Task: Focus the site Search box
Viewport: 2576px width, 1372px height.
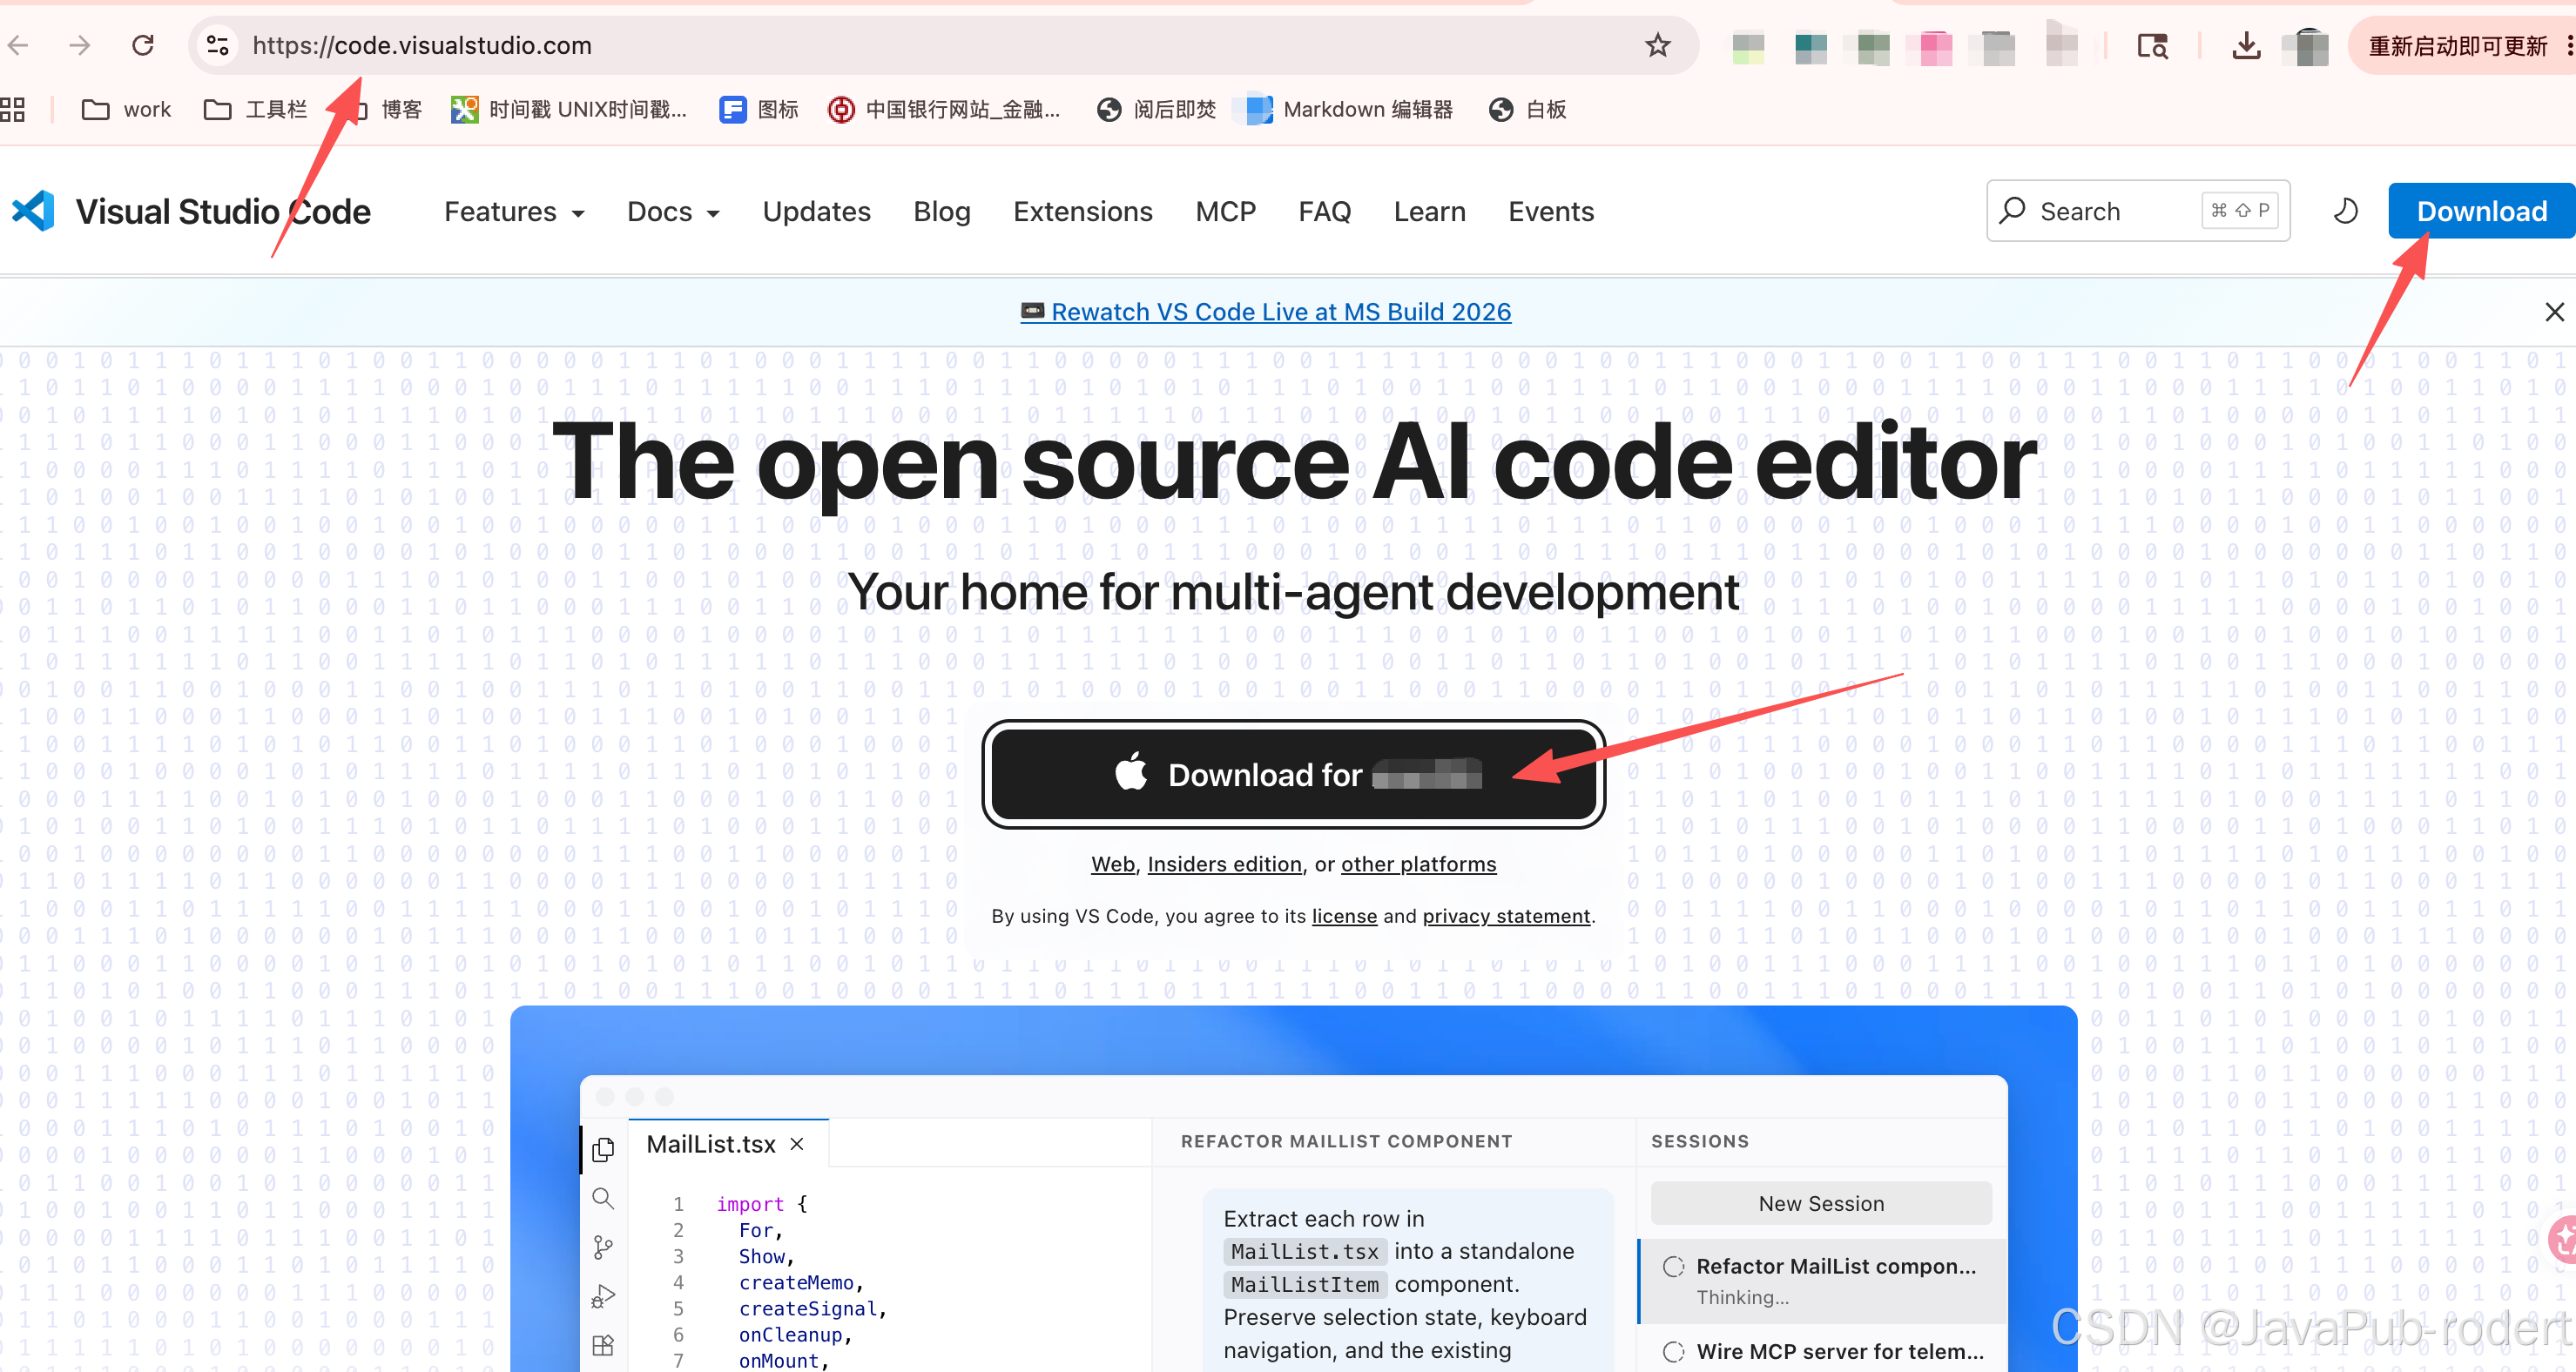Action: 2138,211
